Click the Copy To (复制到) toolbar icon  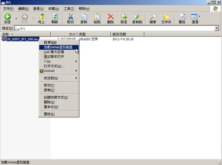[x=137, y=17]
